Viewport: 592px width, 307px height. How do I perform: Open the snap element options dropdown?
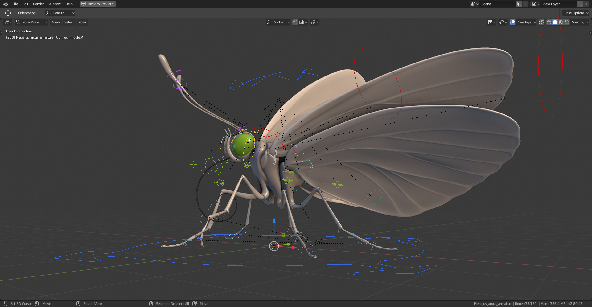pos(303,22)
